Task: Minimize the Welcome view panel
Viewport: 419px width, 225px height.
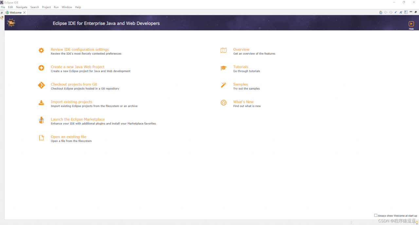Action: (411, 12)
